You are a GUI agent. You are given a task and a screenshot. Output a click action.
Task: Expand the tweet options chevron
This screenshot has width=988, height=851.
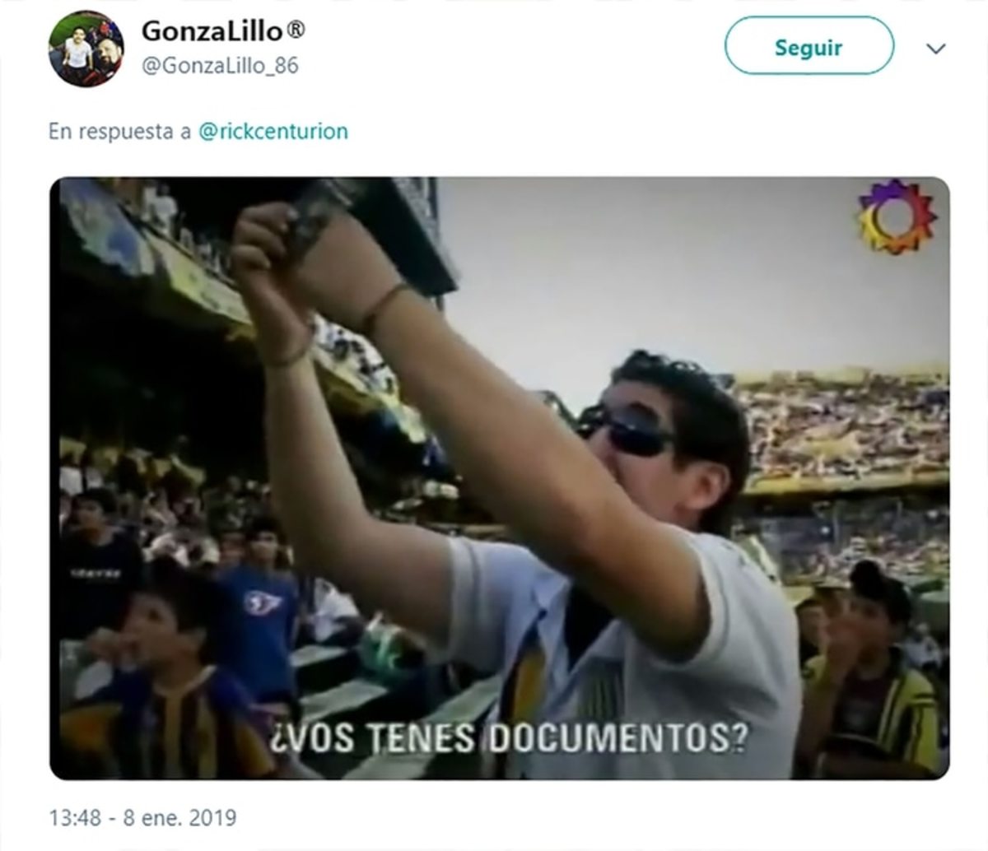935,49
